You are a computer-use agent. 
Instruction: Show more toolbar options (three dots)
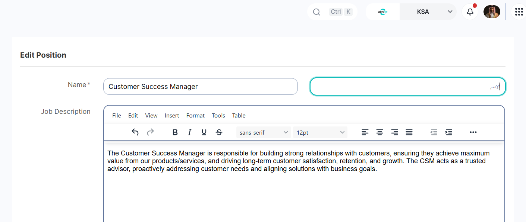point(473,132)
